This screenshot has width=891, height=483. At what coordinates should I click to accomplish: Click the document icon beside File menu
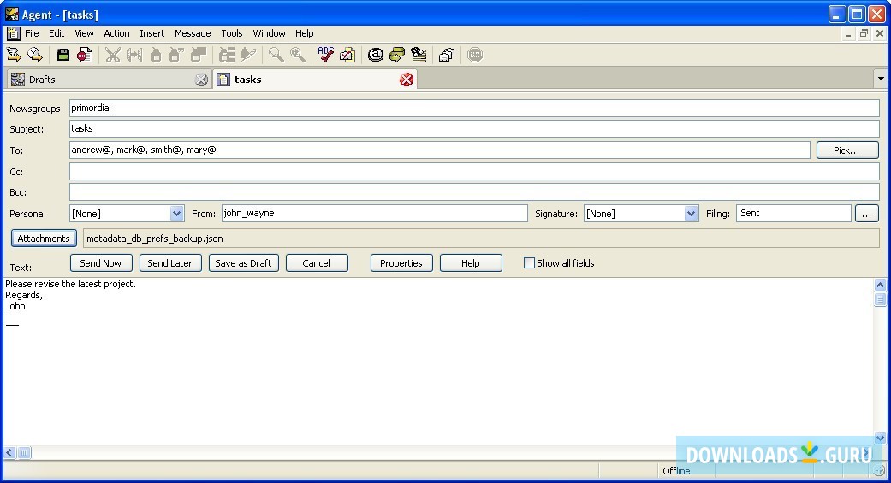14,33
